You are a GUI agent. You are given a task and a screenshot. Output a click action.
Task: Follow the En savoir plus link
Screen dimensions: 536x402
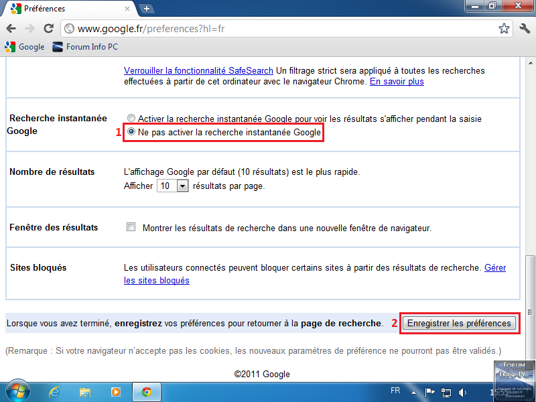(397, 81)
